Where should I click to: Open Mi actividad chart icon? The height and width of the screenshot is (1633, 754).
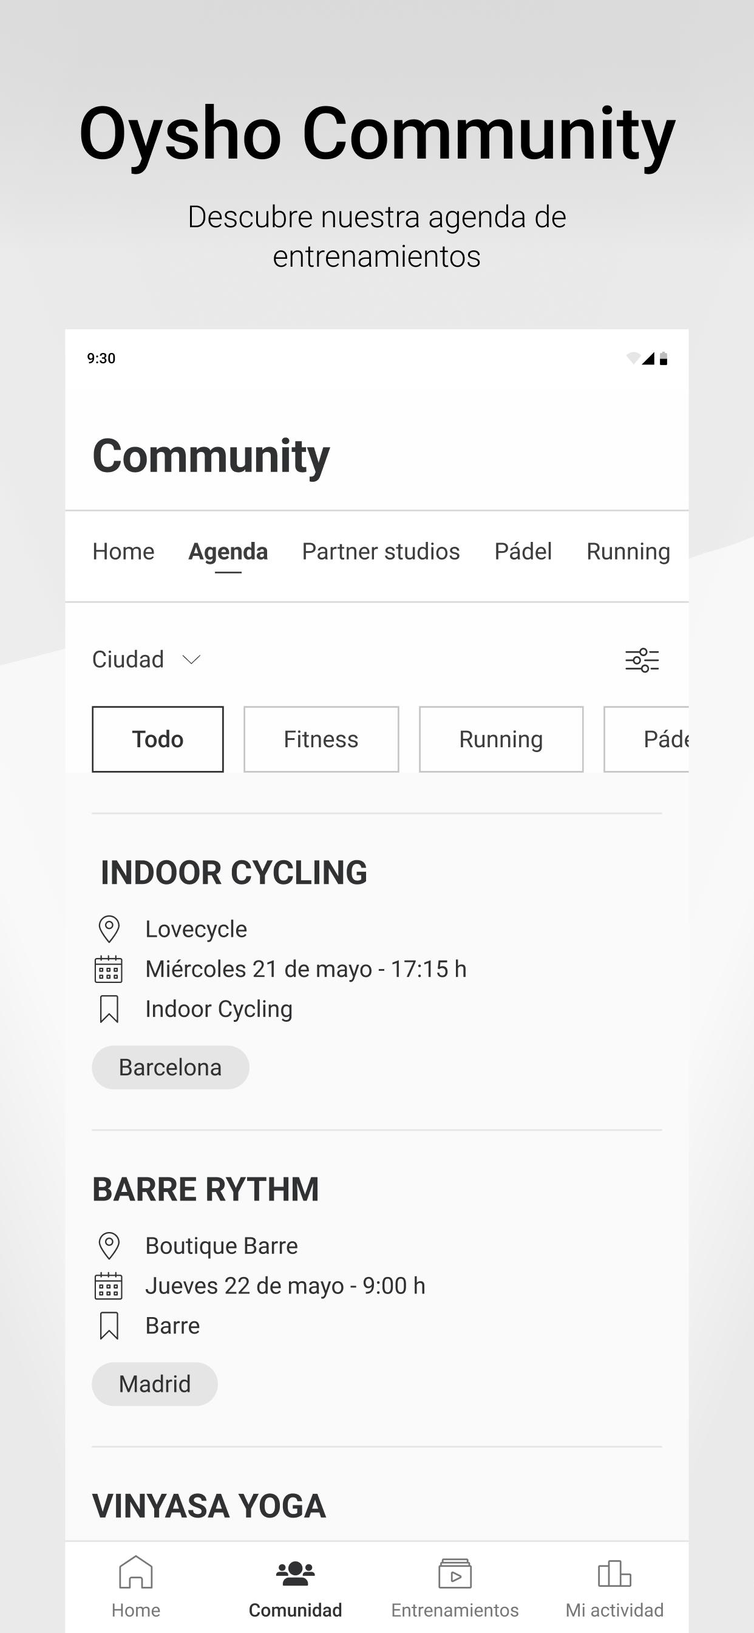[614, 1573]
